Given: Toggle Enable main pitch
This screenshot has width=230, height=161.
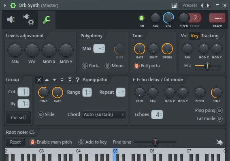Looking at the screenshot, I should pyautogui.click(x=32, y=142).
